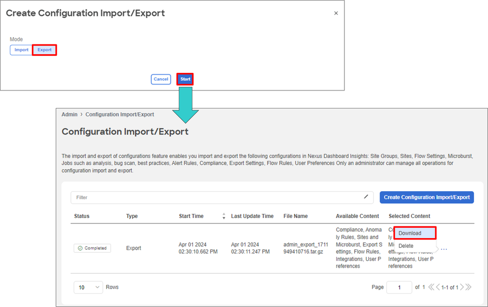This screenshot has height=307, width=488.
Task: Click start time Apr 01 2024 02:30:10.662 PM
Action: pos(198,248)
